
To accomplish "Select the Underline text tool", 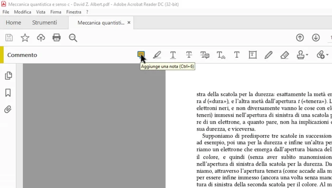I will pyautogui.click(x=173, y=55).
